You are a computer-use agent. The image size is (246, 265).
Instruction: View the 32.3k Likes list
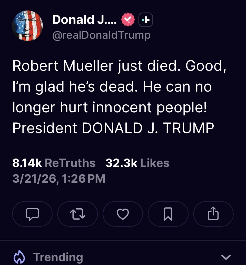coord(121,163)
